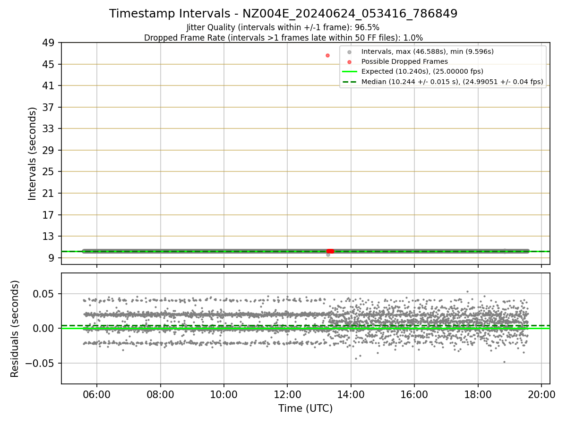
Task: Select legend entry starting with 'Median (10.244'
Action: pos(452,82)
